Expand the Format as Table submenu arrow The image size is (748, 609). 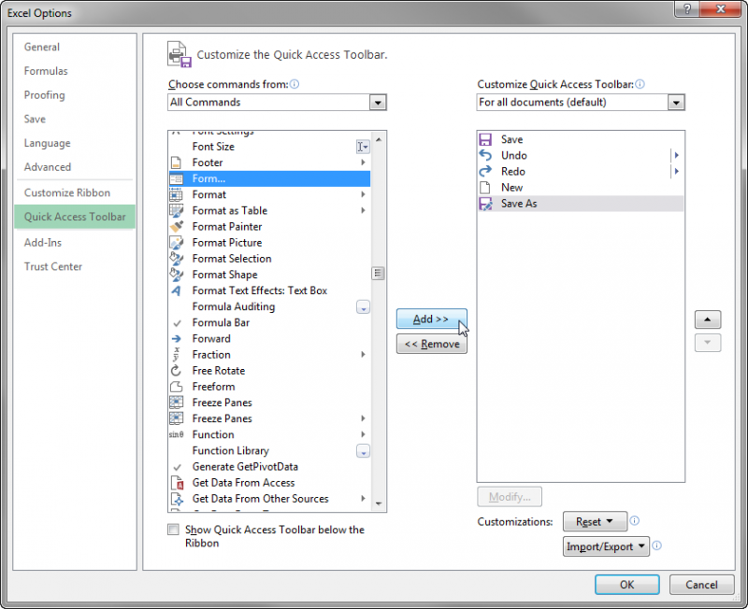363,210
